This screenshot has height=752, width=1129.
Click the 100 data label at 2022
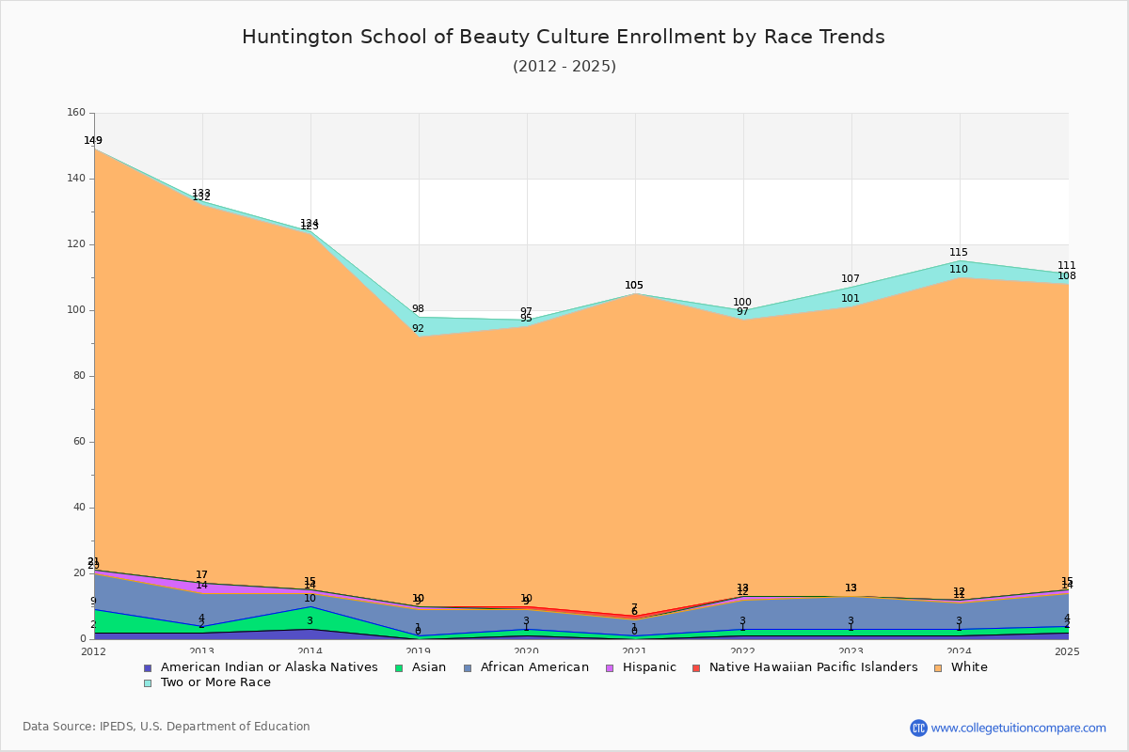click(x=742, y=303)
